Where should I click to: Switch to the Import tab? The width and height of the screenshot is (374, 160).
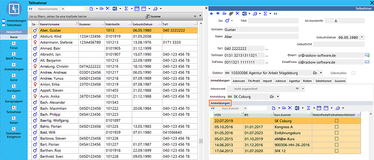(267, 81)
